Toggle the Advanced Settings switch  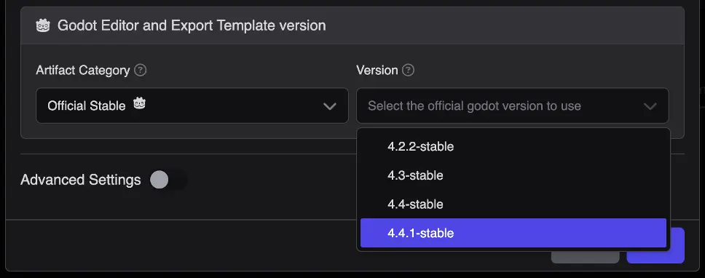point(168,180)
